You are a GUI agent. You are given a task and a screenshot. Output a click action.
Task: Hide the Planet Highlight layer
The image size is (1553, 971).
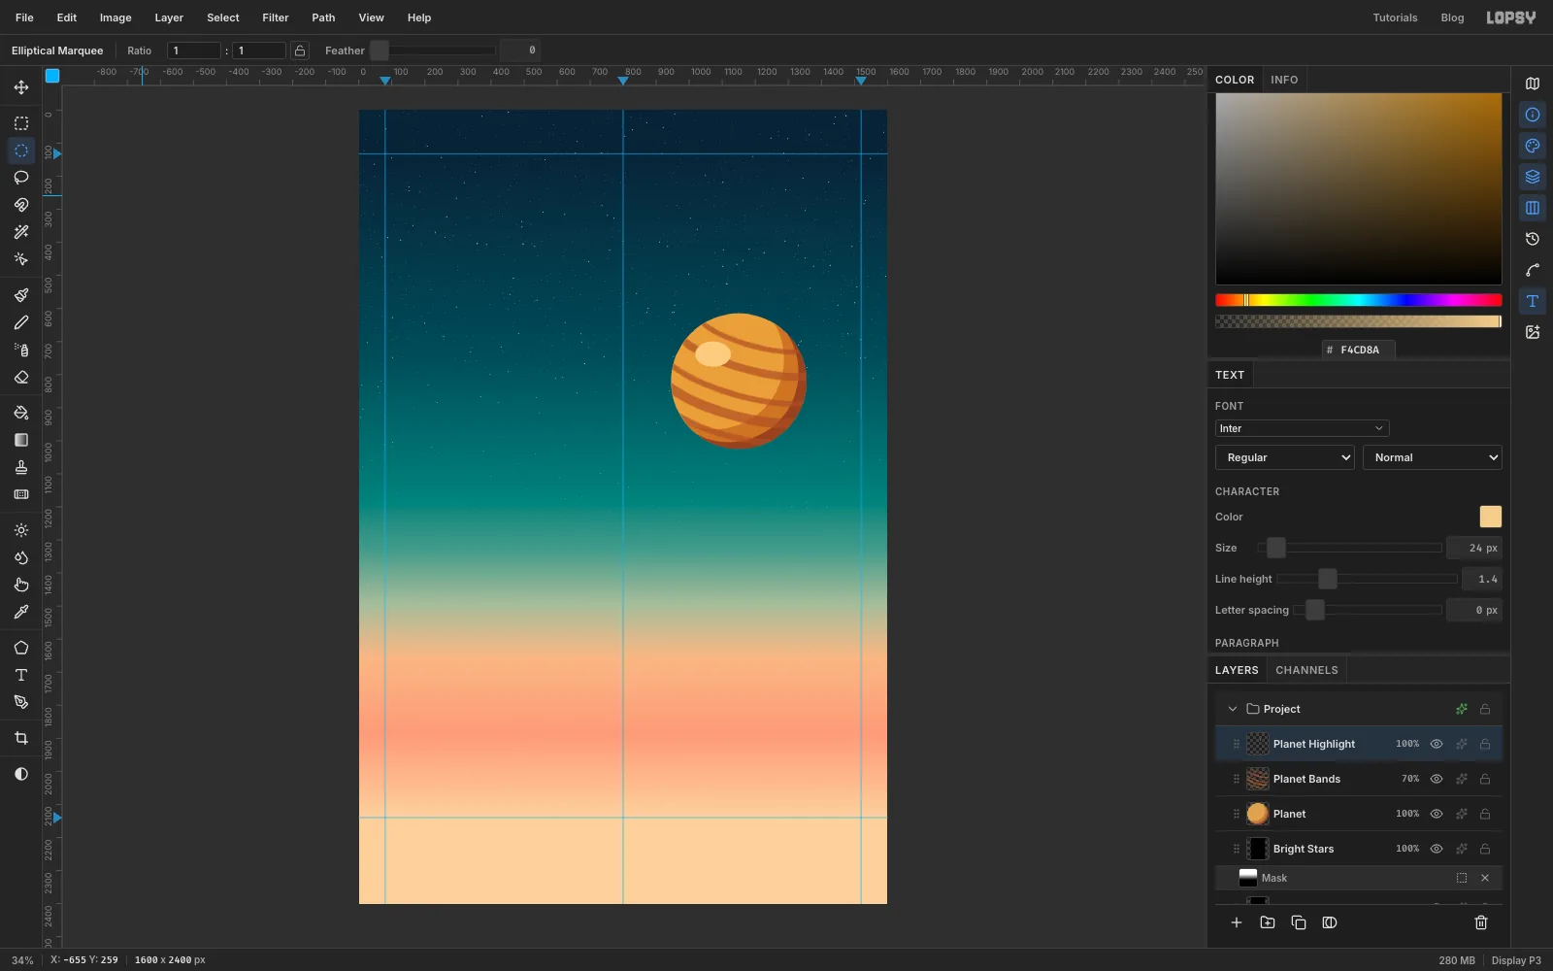click(x=1437, y=744)
